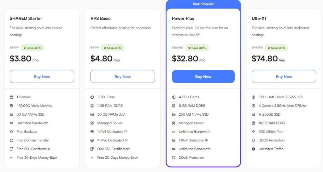Click the infinity icon beside SHARED Starter Unlimited Bandwidth
The image size is (323, 172).
click(x=12, y=123)
